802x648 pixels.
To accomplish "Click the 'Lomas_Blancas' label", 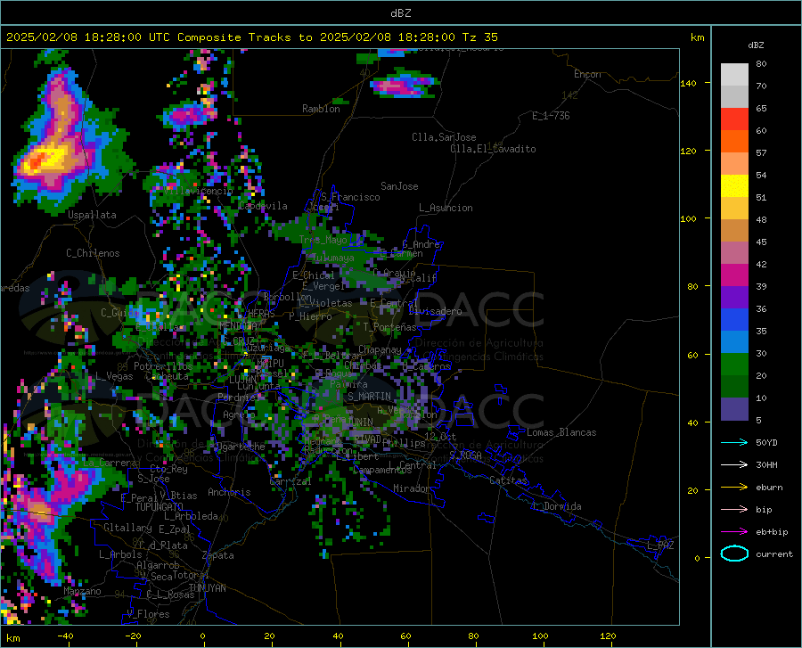I will pyautogui.click(x=561, y=432).
